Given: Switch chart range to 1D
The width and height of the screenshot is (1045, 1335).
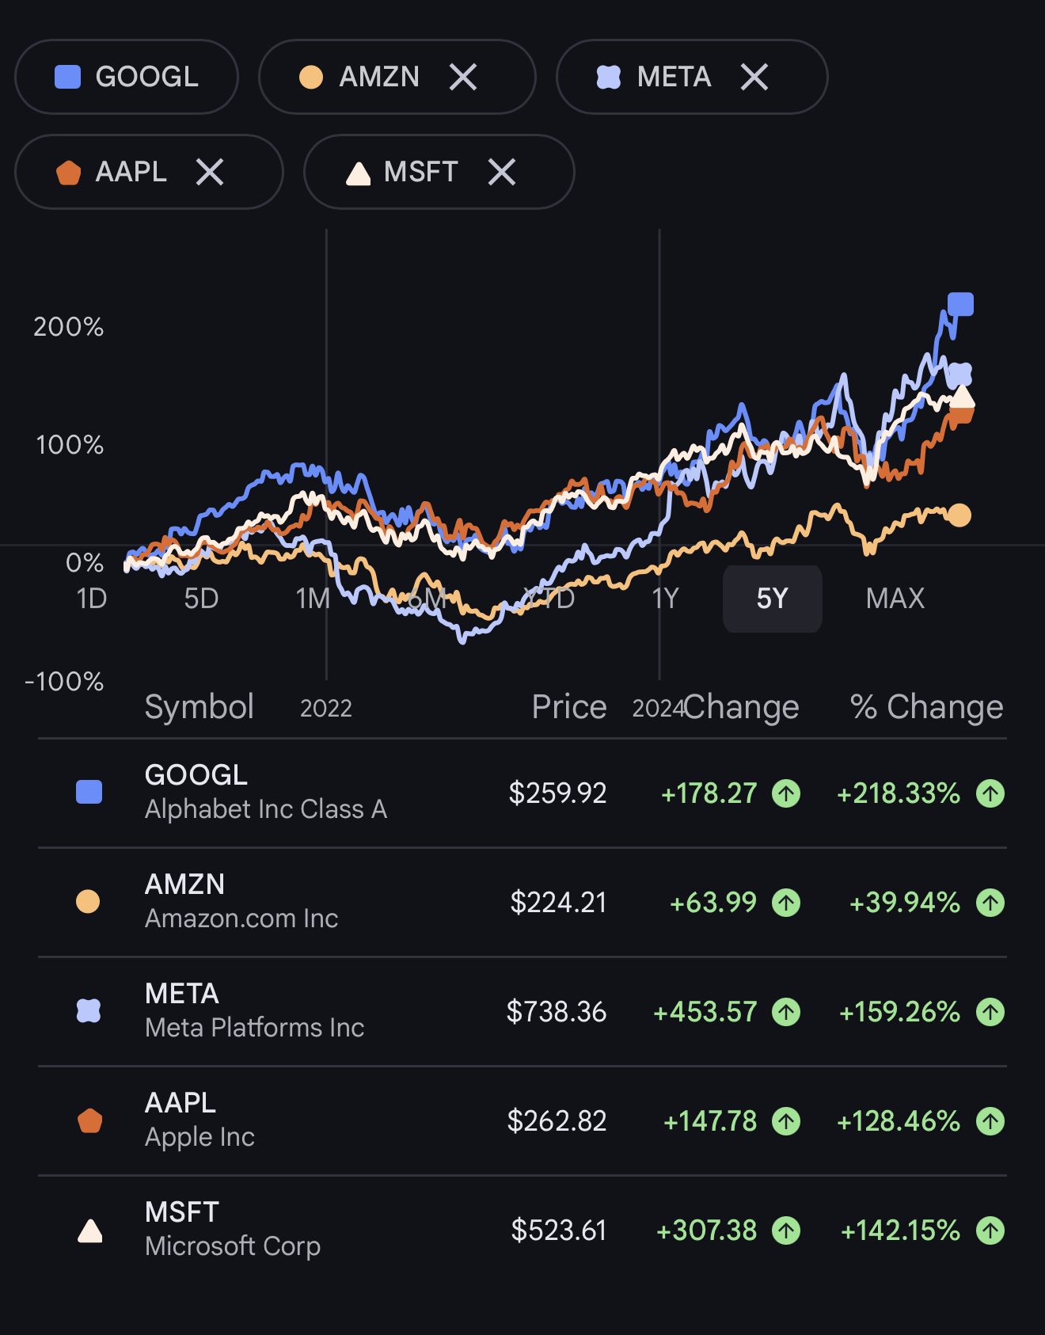Looking at the screenshot, I should (92, 599).
